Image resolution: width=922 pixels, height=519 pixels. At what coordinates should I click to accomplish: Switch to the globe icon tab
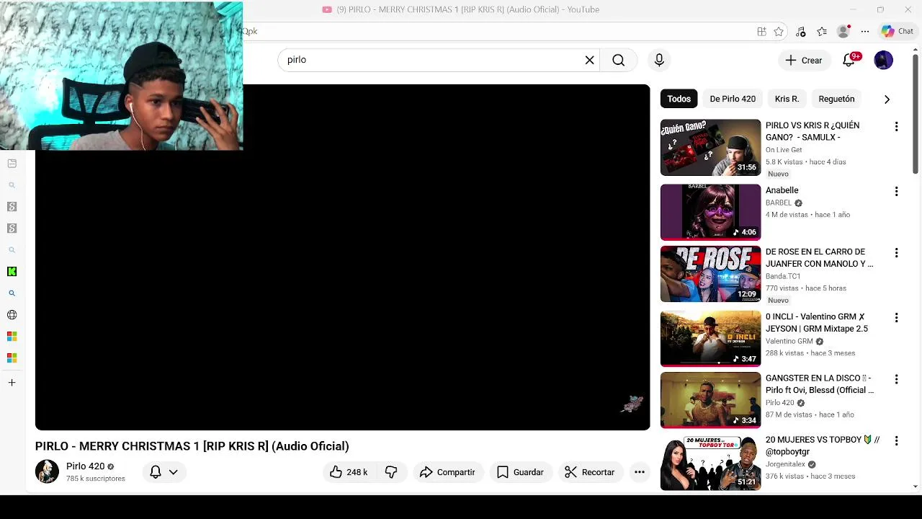[x=12, y=315]
